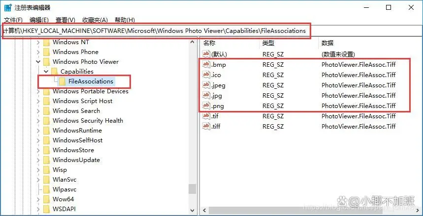Click the registry path address bar

(x=212, y=31)
